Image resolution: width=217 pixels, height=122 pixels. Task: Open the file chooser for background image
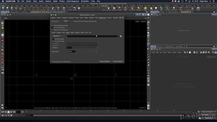click(121, 36)
